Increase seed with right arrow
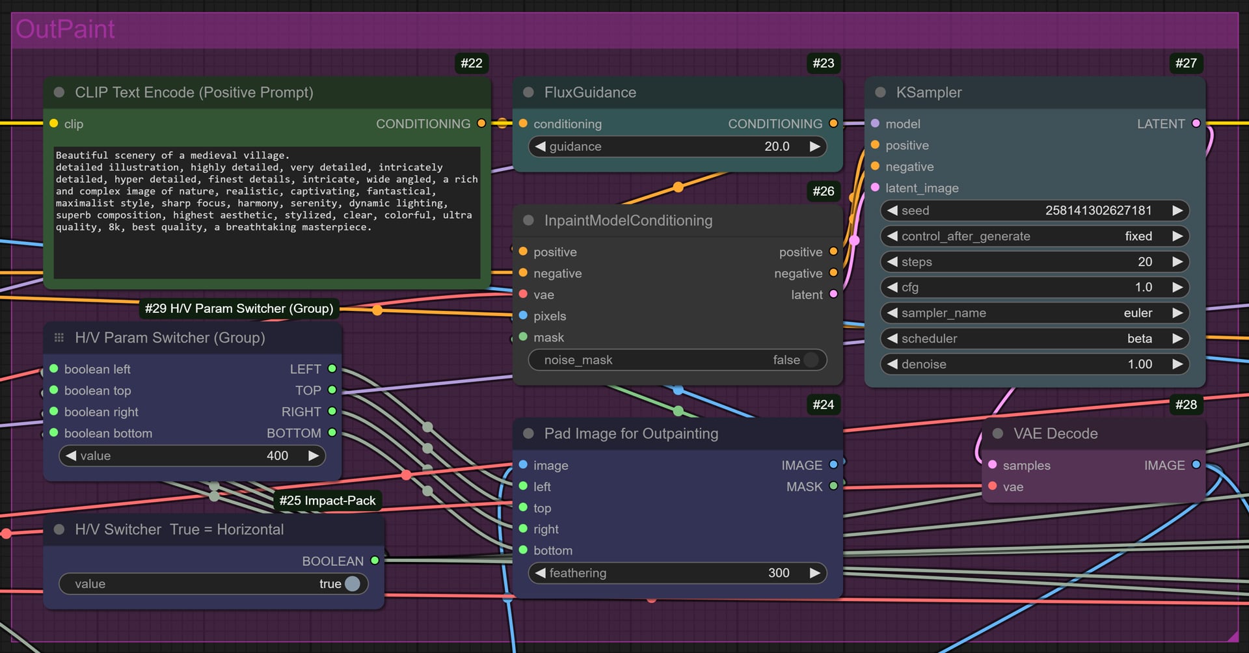The image size is (1249, 653). pyautogui.click(x=1177, y=210)
